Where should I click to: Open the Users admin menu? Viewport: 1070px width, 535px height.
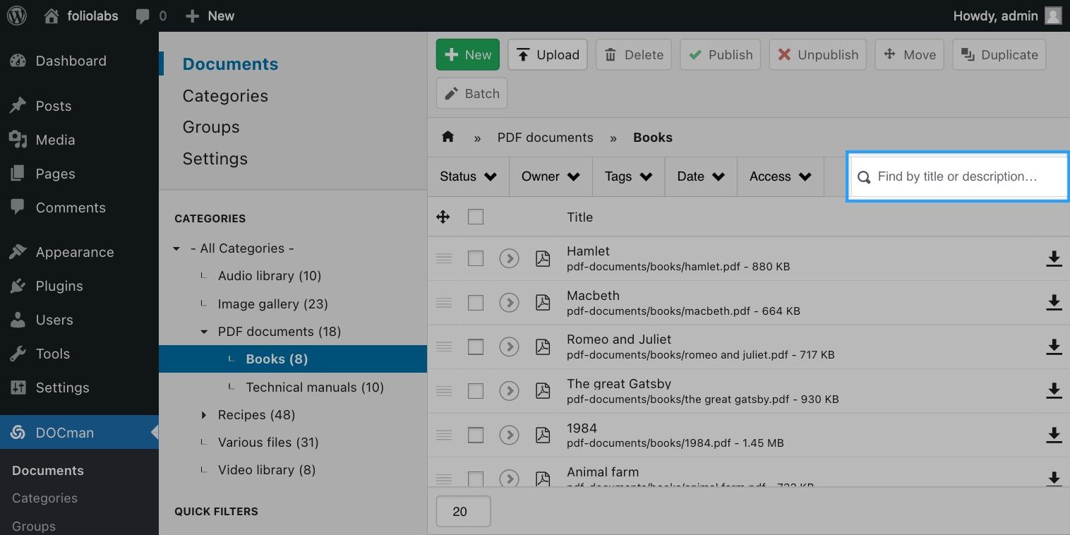tap(79, 320)
